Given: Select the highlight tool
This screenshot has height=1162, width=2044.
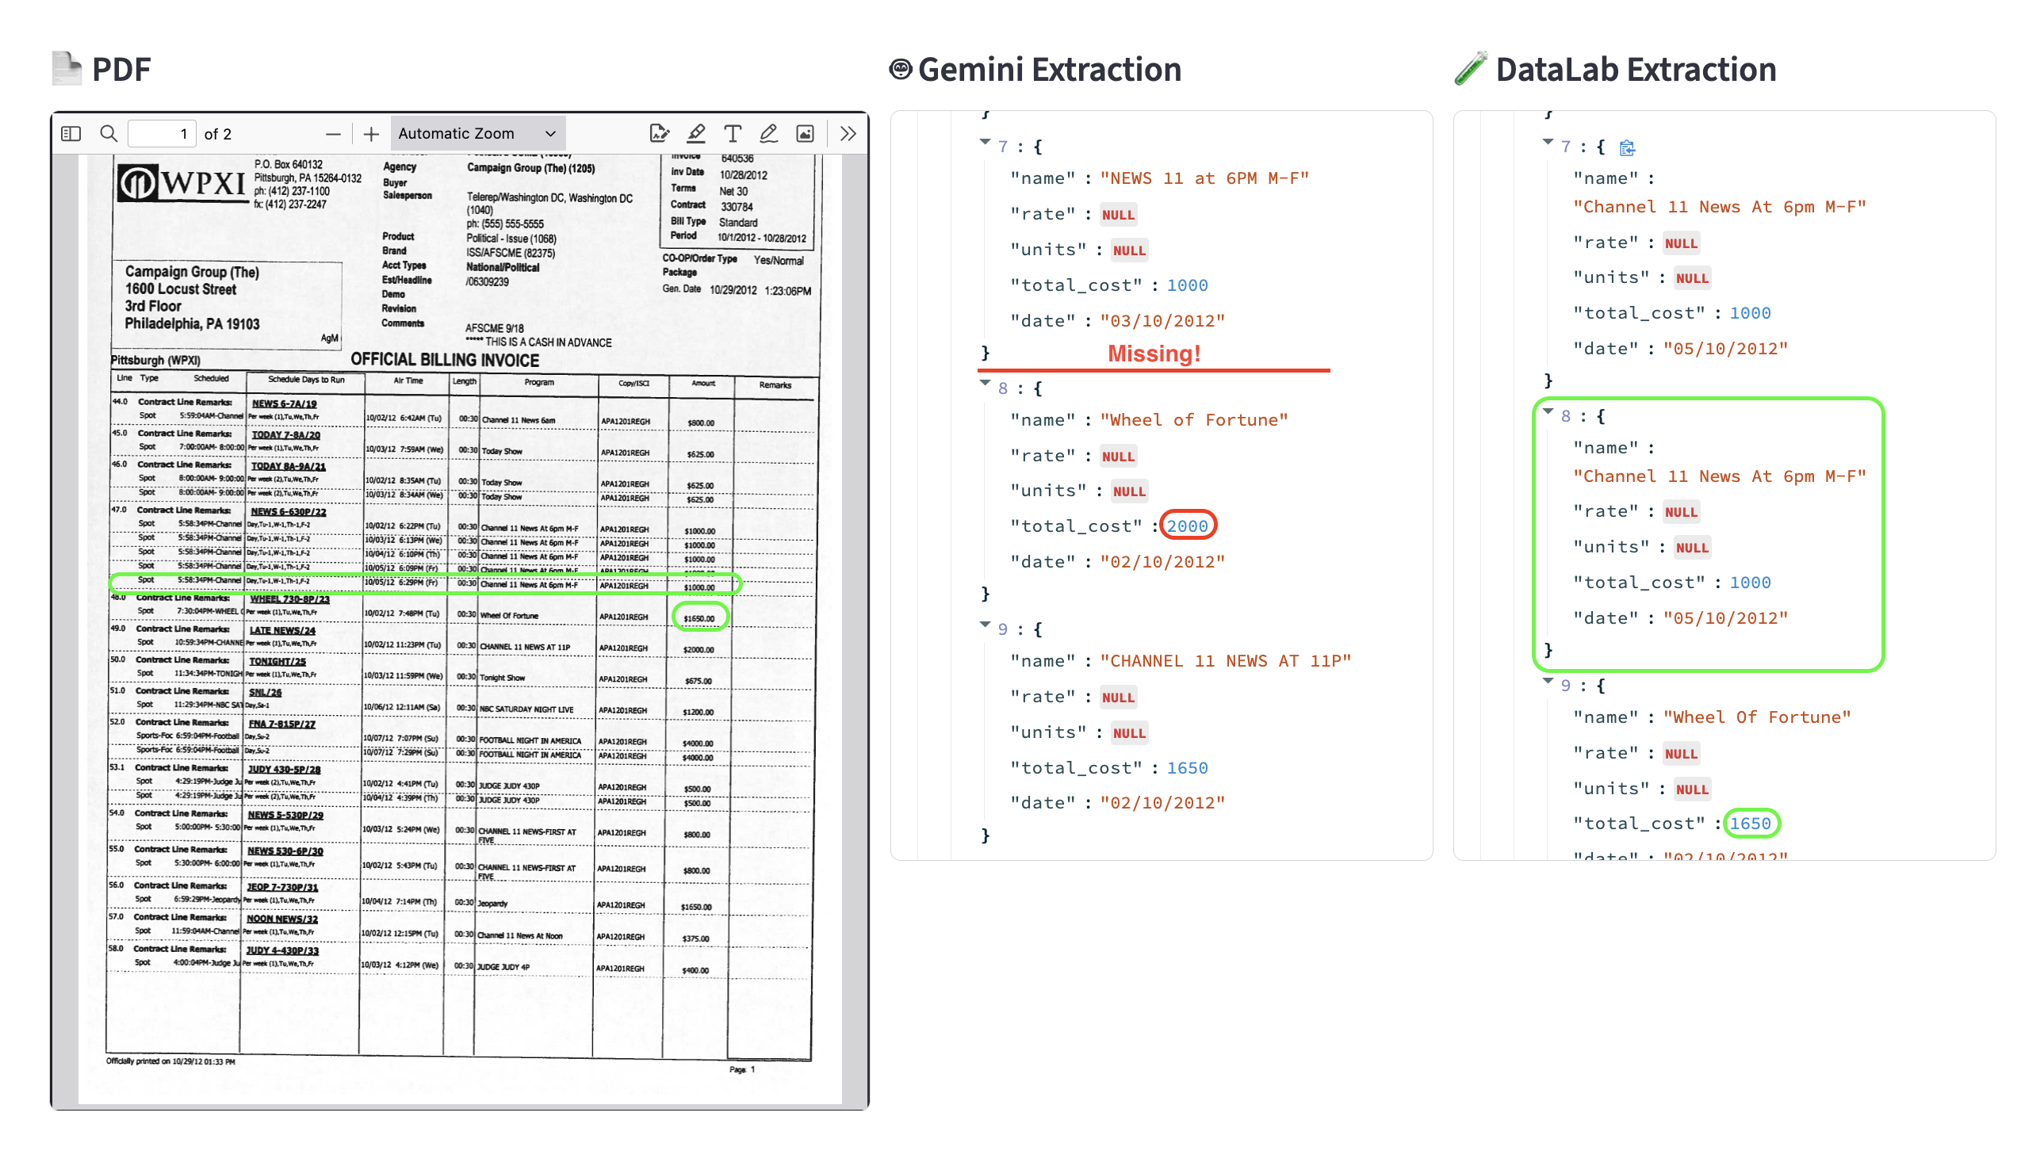Looking at the screenshot, I should point(696,133).
